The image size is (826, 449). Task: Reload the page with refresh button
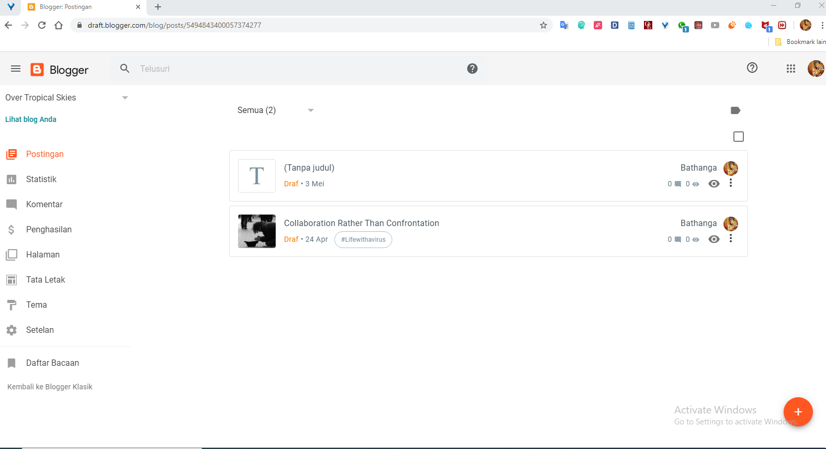[x=42, y=25]
